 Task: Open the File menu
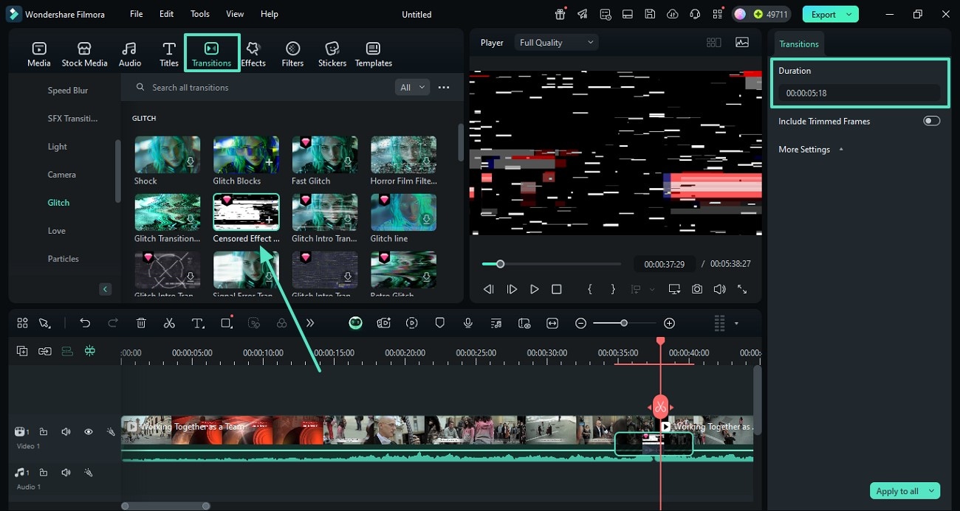click(x=137, y=14)
